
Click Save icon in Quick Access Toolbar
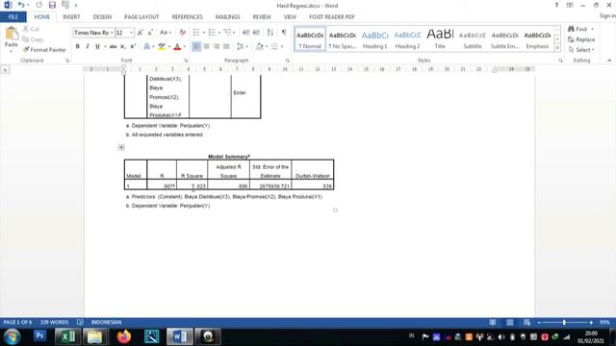coord(52,5)
